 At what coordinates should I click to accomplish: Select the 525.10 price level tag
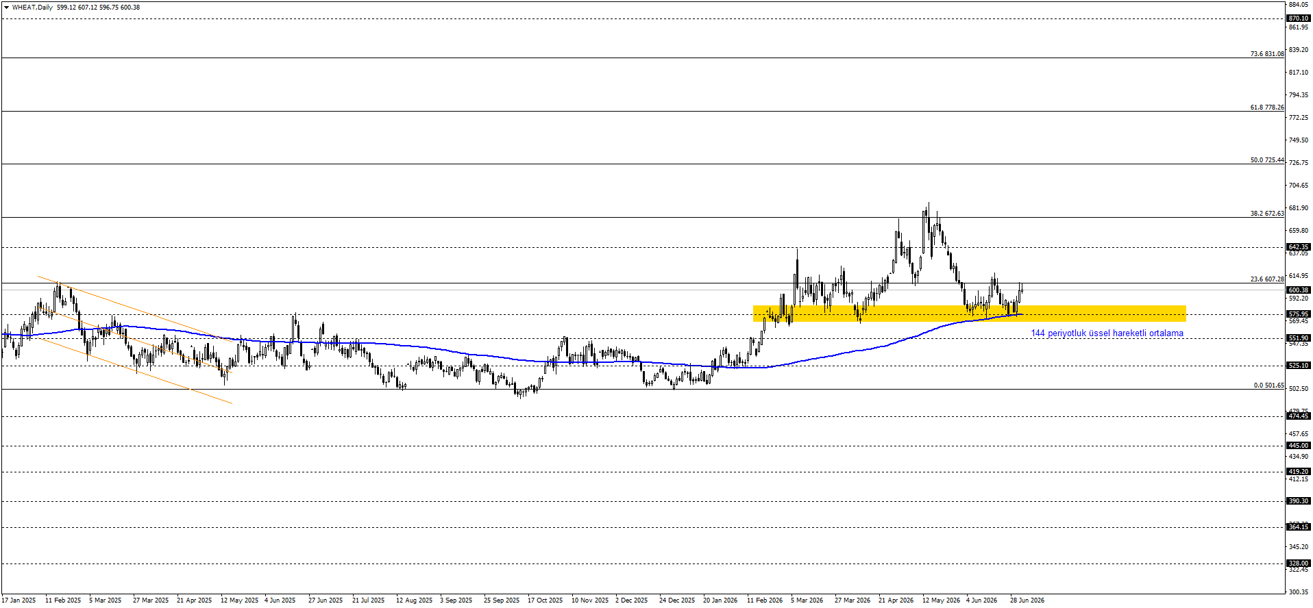coord(1299,366)
